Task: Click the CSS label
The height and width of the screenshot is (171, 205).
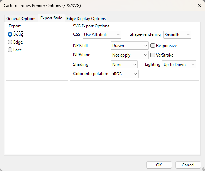Action: click(x=77, y=34)
